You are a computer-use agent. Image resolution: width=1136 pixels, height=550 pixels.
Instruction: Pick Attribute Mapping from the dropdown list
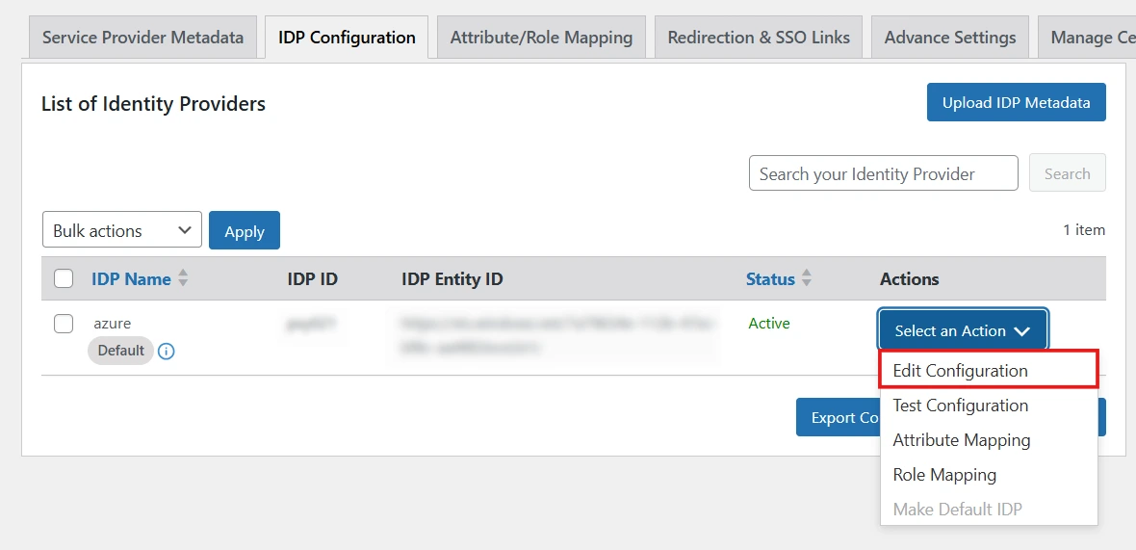962,440
